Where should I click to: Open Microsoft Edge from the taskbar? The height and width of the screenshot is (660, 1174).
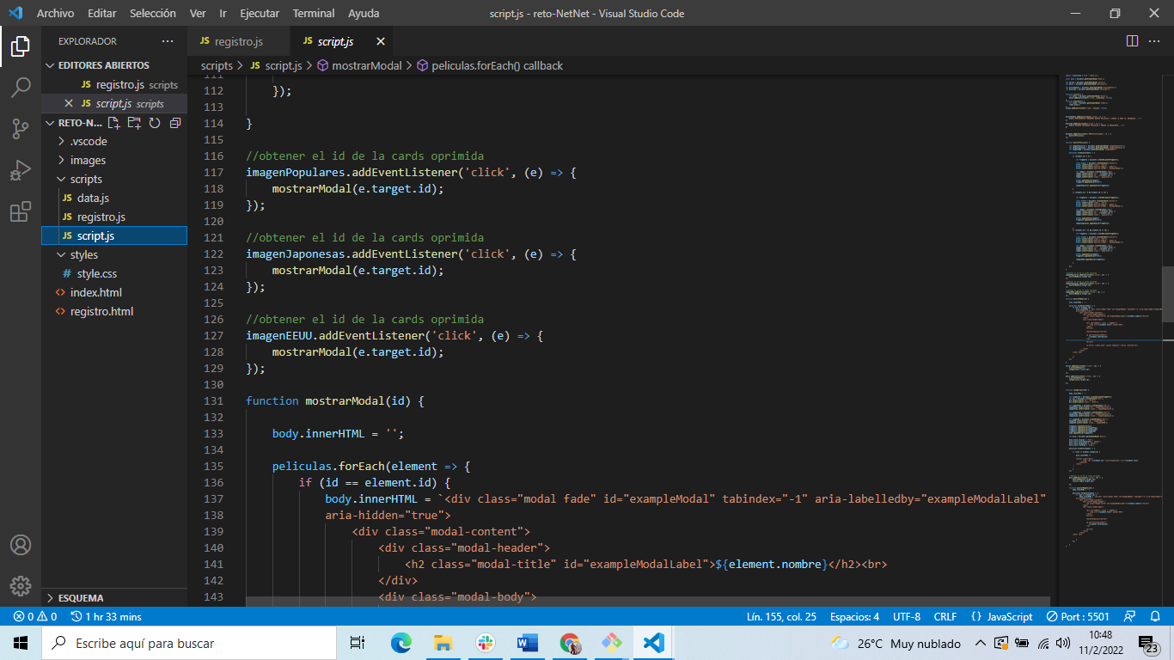[x=401, y=643]
